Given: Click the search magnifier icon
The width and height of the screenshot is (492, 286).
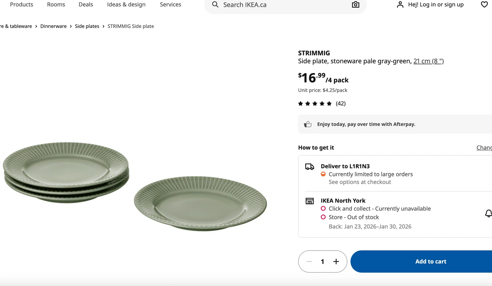Looking at the screenshot, I should click(x=215, y=4).
